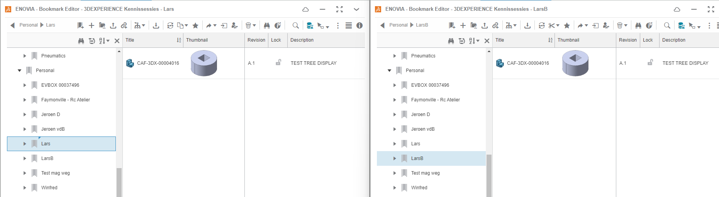
Task: Select Faymonville - Rc Atelier in Lars window
Action: coord(66,100)
